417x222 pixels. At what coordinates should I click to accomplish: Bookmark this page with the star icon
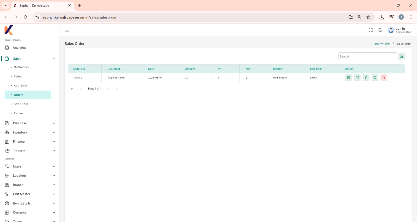point(368,17)
